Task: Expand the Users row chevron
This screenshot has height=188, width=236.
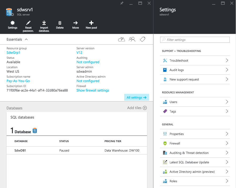Action: [x=227, y=102]
